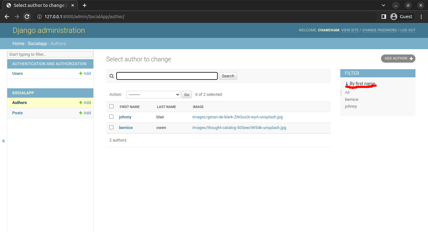Click the Add Author button
This screenshot has width=428, height=232.
point(398,59)
